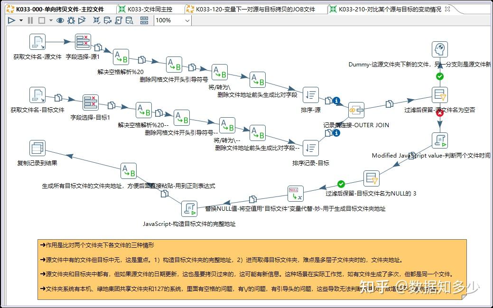
Task: Open the 替换NULL值 step icon
Action: [x=295, y=194]
